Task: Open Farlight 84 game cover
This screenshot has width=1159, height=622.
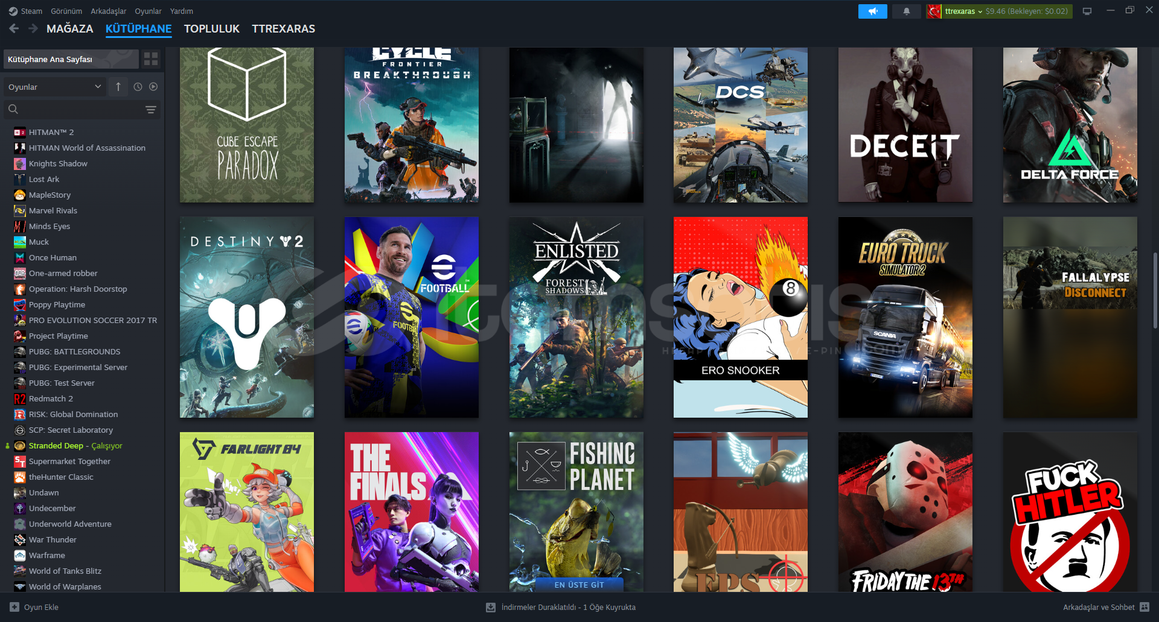Action: point(247,512)
